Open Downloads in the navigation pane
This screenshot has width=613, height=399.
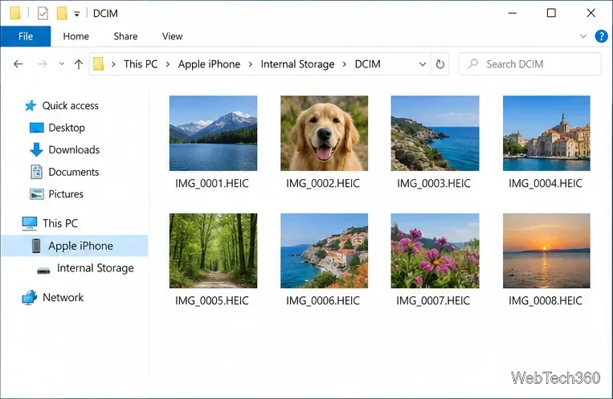(74, 149)
